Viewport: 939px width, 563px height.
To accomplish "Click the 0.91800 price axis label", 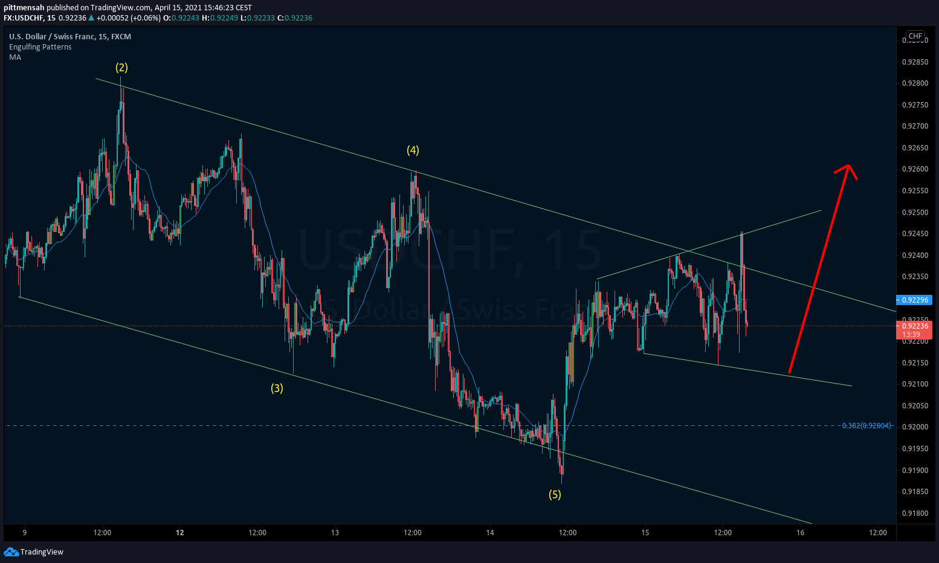I will coord(915,513).
